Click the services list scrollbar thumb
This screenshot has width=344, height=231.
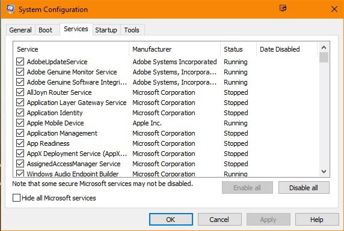(324, 58)
